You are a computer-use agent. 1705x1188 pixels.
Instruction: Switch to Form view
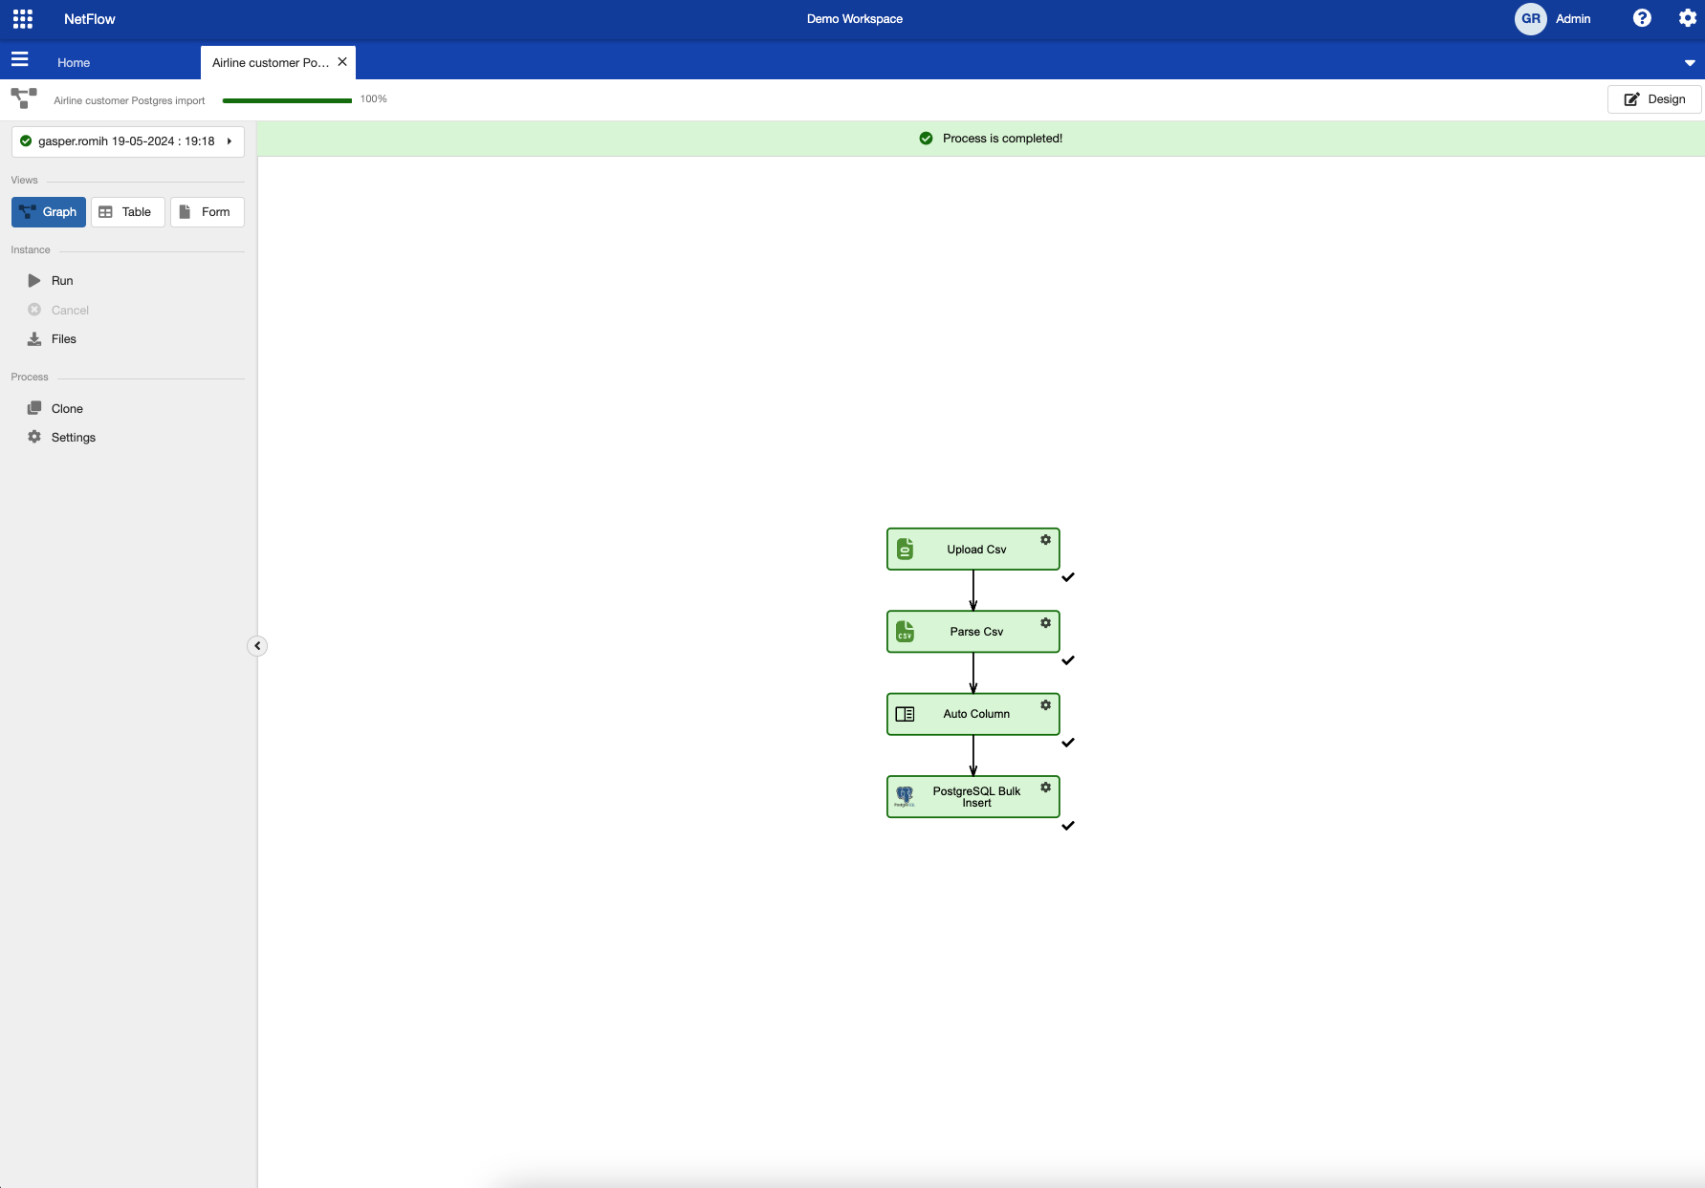[x=207, y=212]
